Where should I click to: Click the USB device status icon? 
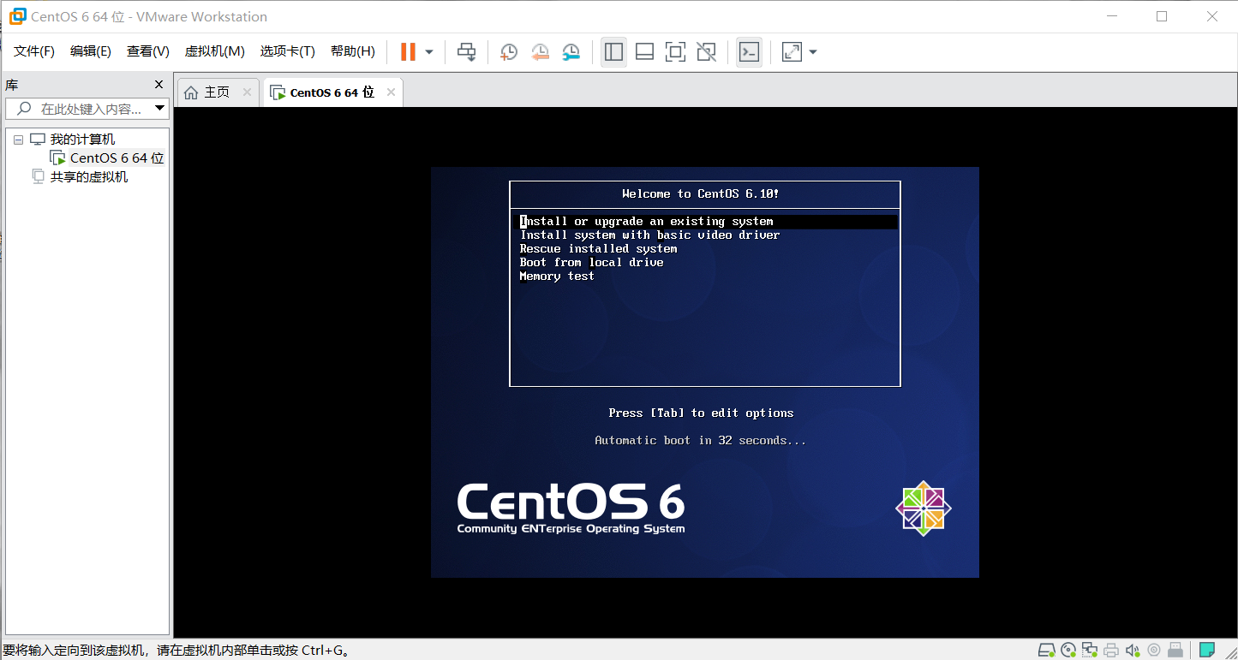point(1175,650)
